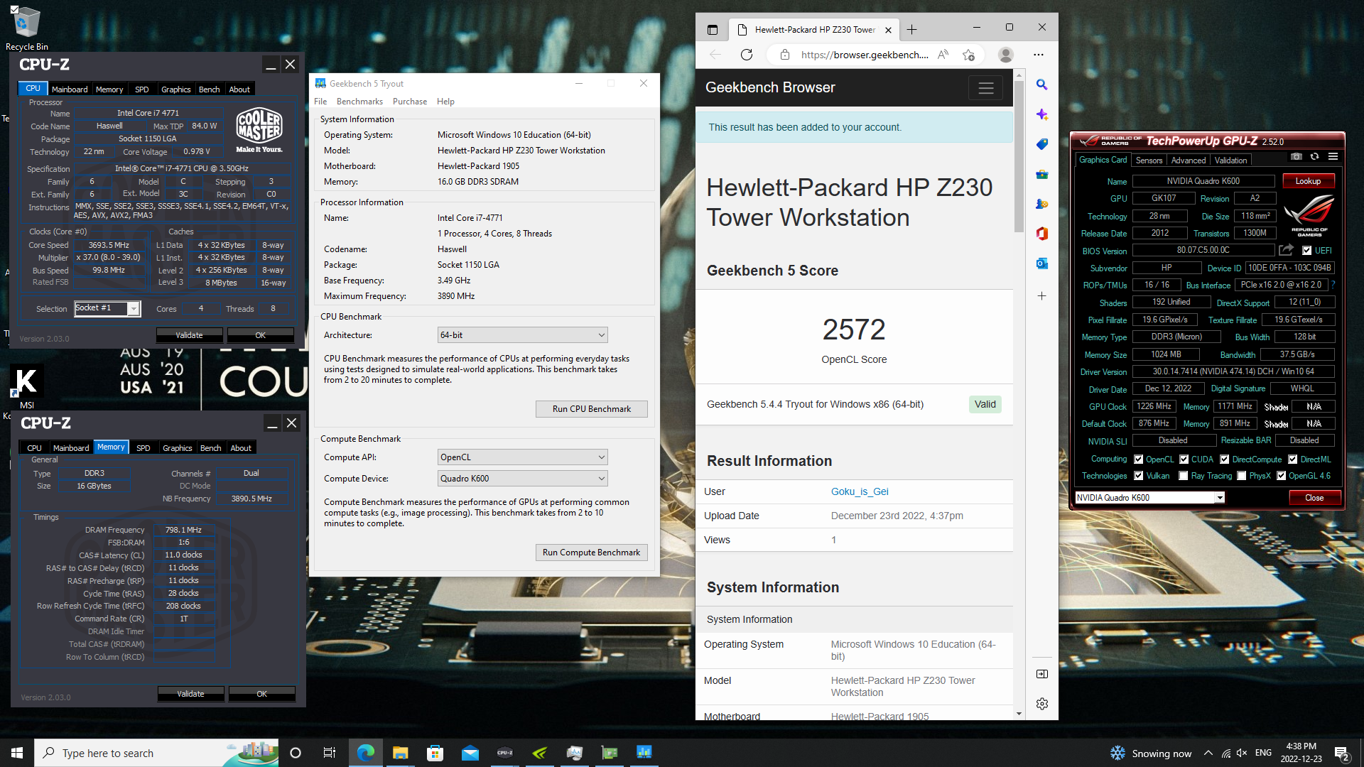Open the GPU-Z hamburger menu icon

pyautogui.click(x=1333, y=157)
